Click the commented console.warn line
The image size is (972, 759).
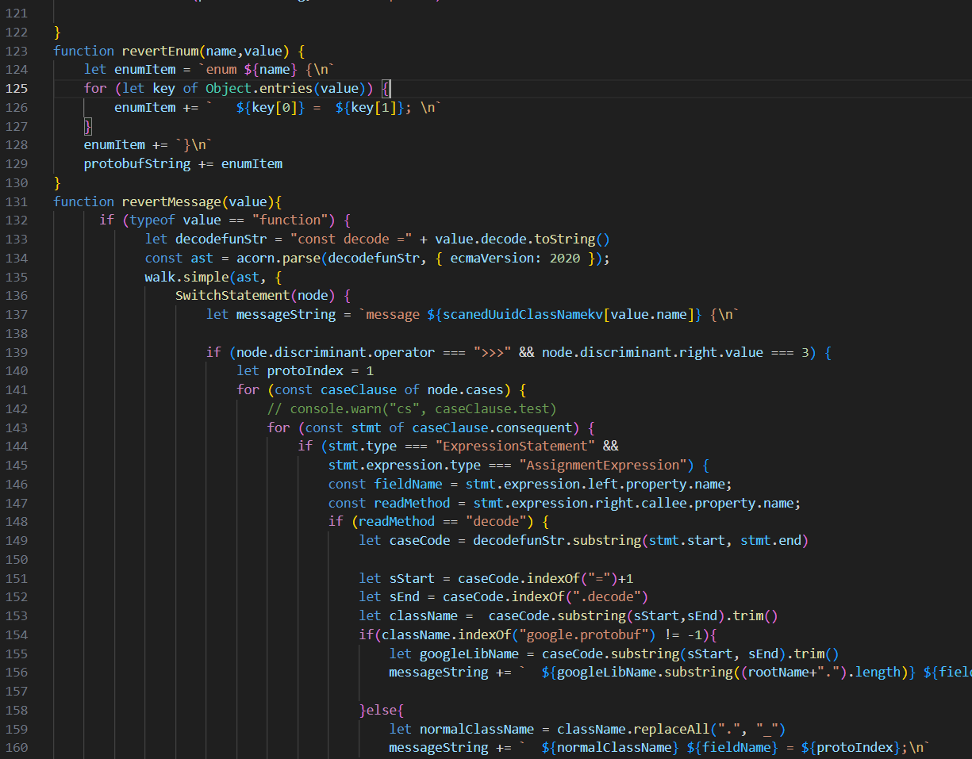tap(412, 409)
